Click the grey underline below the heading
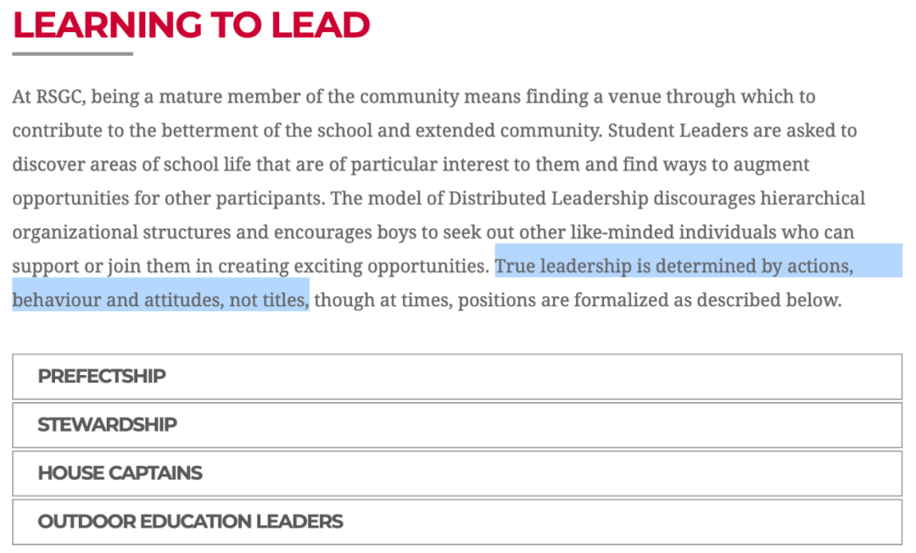The height and width of the screenshot is (553, 916). (72, 53)
